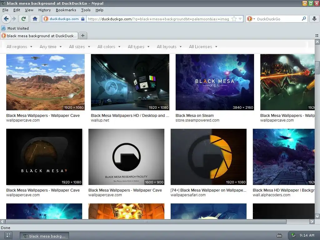Screen dimensions: 320x240
Task: Open the blue Xen landscape thumbnail
Action: (284, 157)
